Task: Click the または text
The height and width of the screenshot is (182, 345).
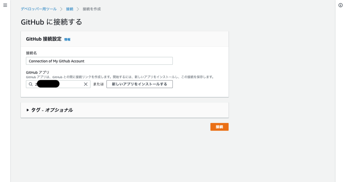Action: (98, 84)
